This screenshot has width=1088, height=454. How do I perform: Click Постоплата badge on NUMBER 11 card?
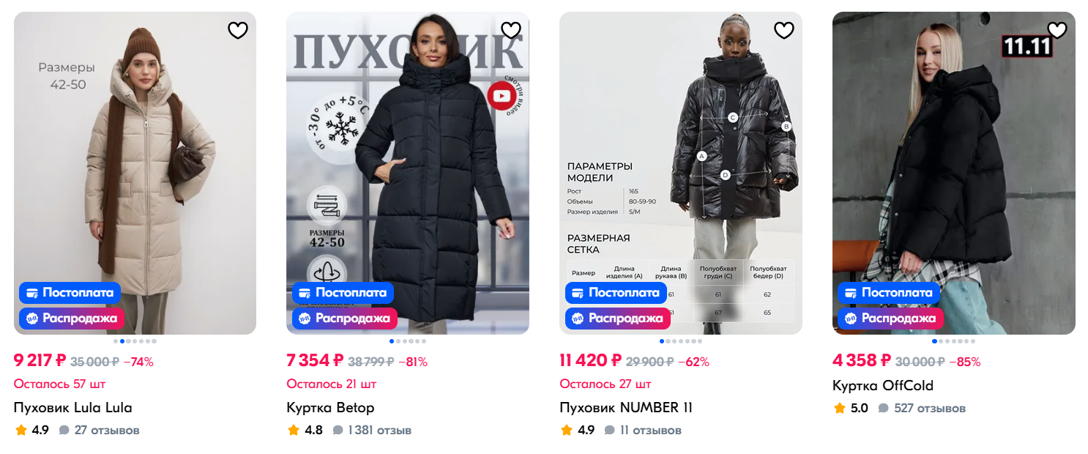[x=616, y=293]
